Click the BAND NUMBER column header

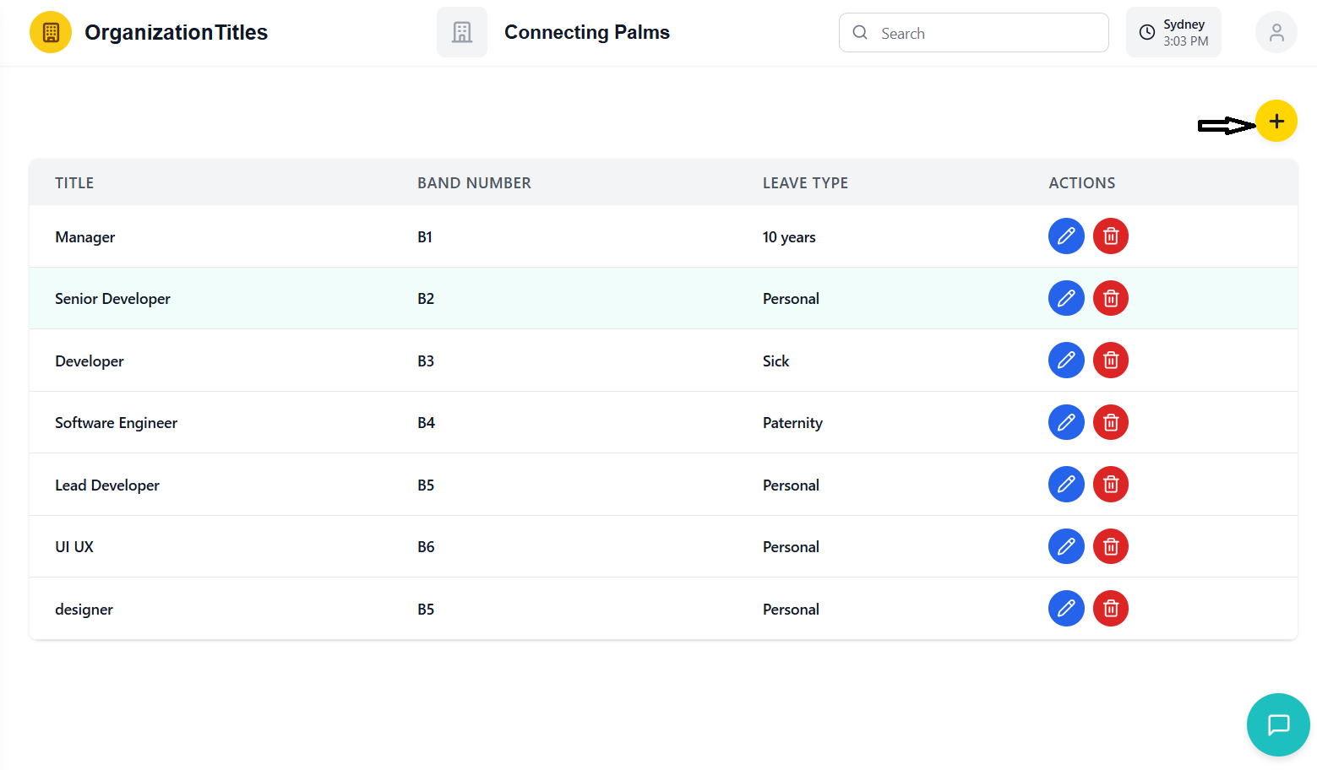(x=474, y=183)
